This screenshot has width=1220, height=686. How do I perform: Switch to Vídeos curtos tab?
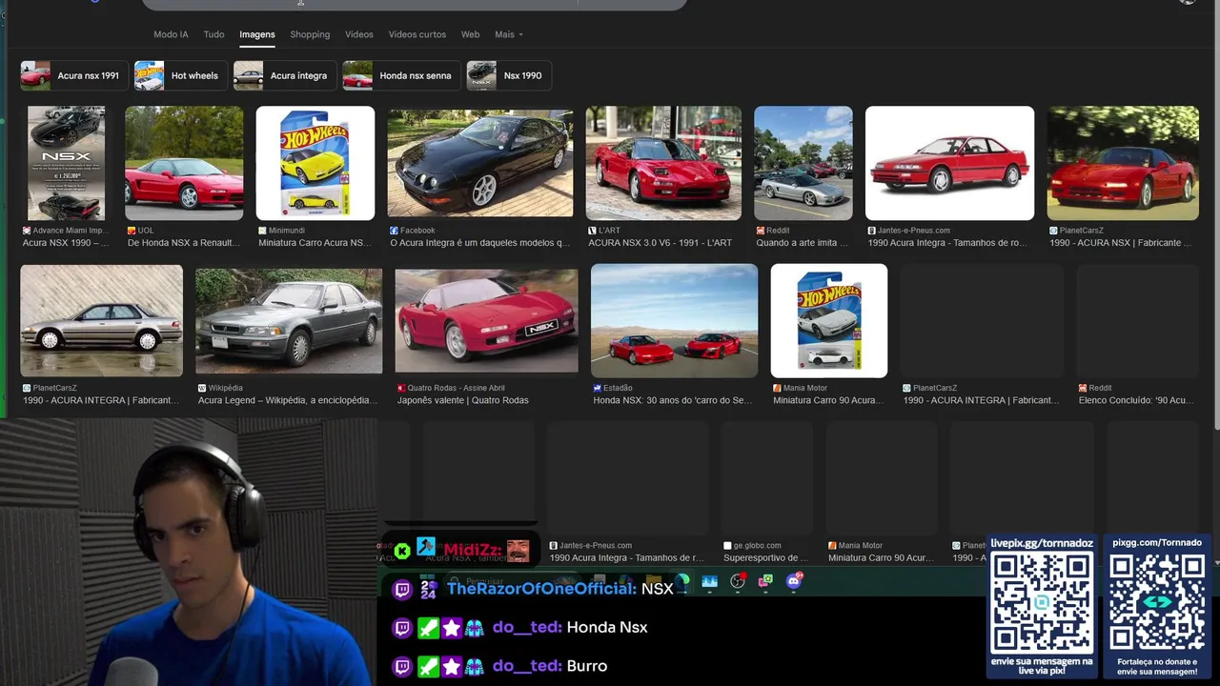click(417, 34)
